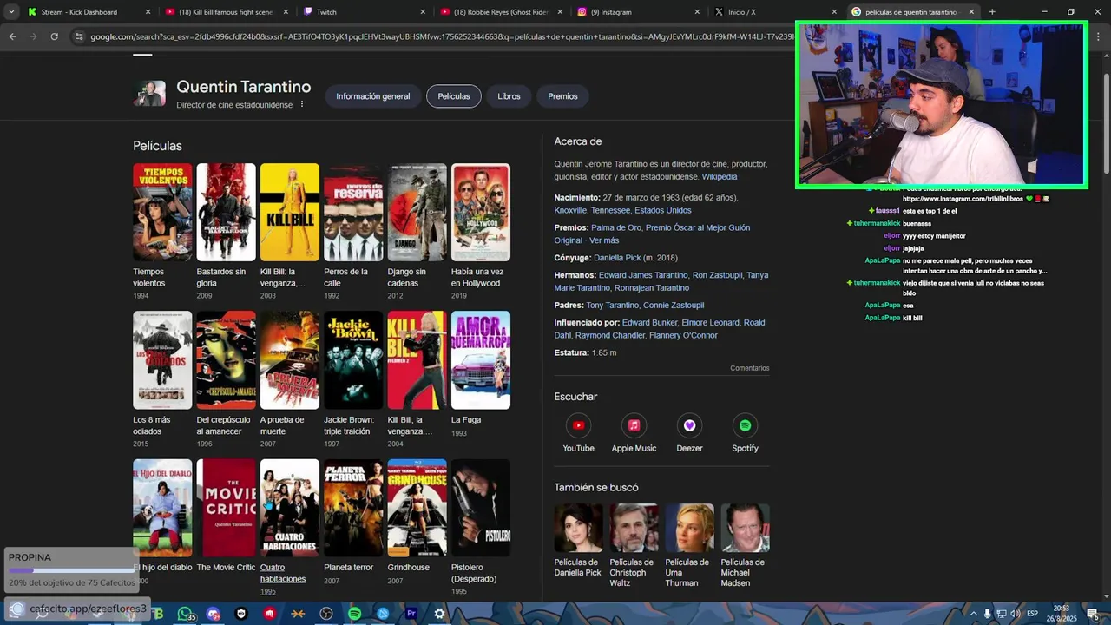Select the Películas chip

(454, 96)
